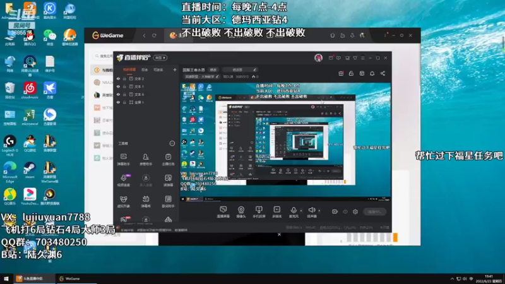Open the Windows Start menu

(x=6, y=278)
